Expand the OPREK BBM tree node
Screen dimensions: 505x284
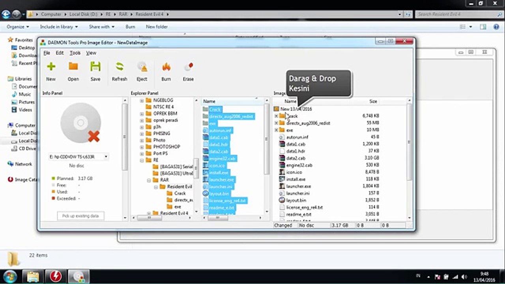click(142, 114)
